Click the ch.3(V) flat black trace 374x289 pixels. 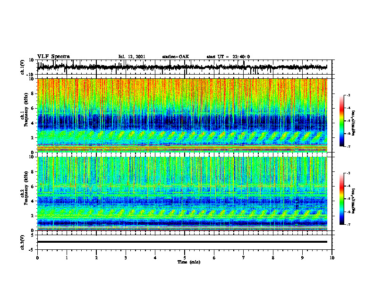pyautogui.click(x=182, y=242)
